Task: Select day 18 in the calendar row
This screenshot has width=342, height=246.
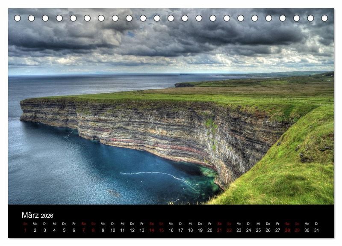Action: click(190, 230)
